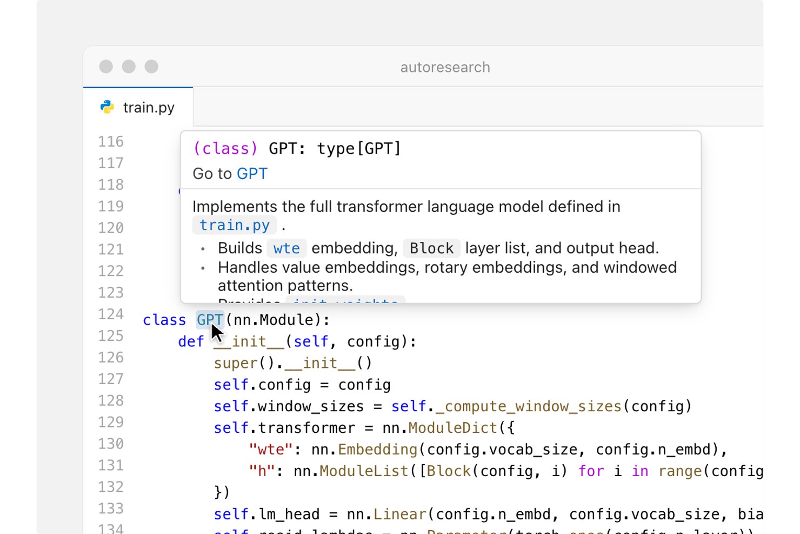
Task: Click _compute_window_sizes method call on line 128
Action: [528, 406]
